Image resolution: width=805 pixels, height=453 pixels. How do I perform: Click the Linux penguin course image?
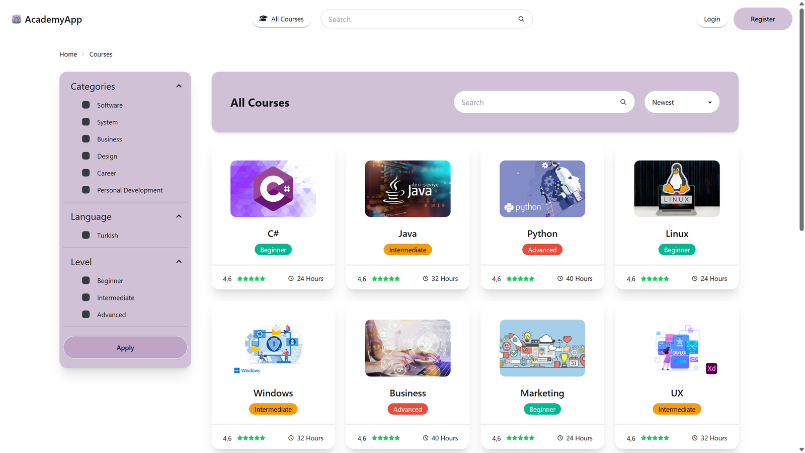pos(677,189)
